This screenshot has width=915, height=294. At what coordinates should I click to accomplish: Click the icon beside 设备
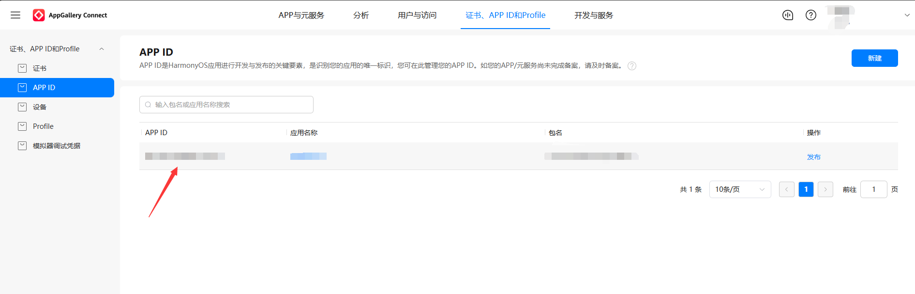point(22,107)
